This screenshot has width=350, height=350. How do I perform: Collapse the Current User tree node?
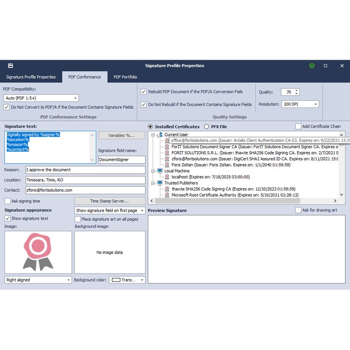click(153, 135)
